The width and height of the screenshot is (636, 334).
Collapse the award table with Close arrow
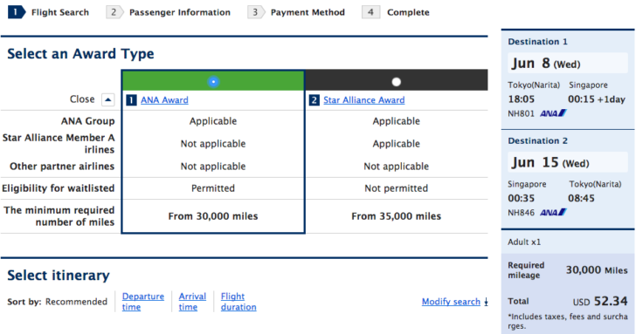point(108,99)
